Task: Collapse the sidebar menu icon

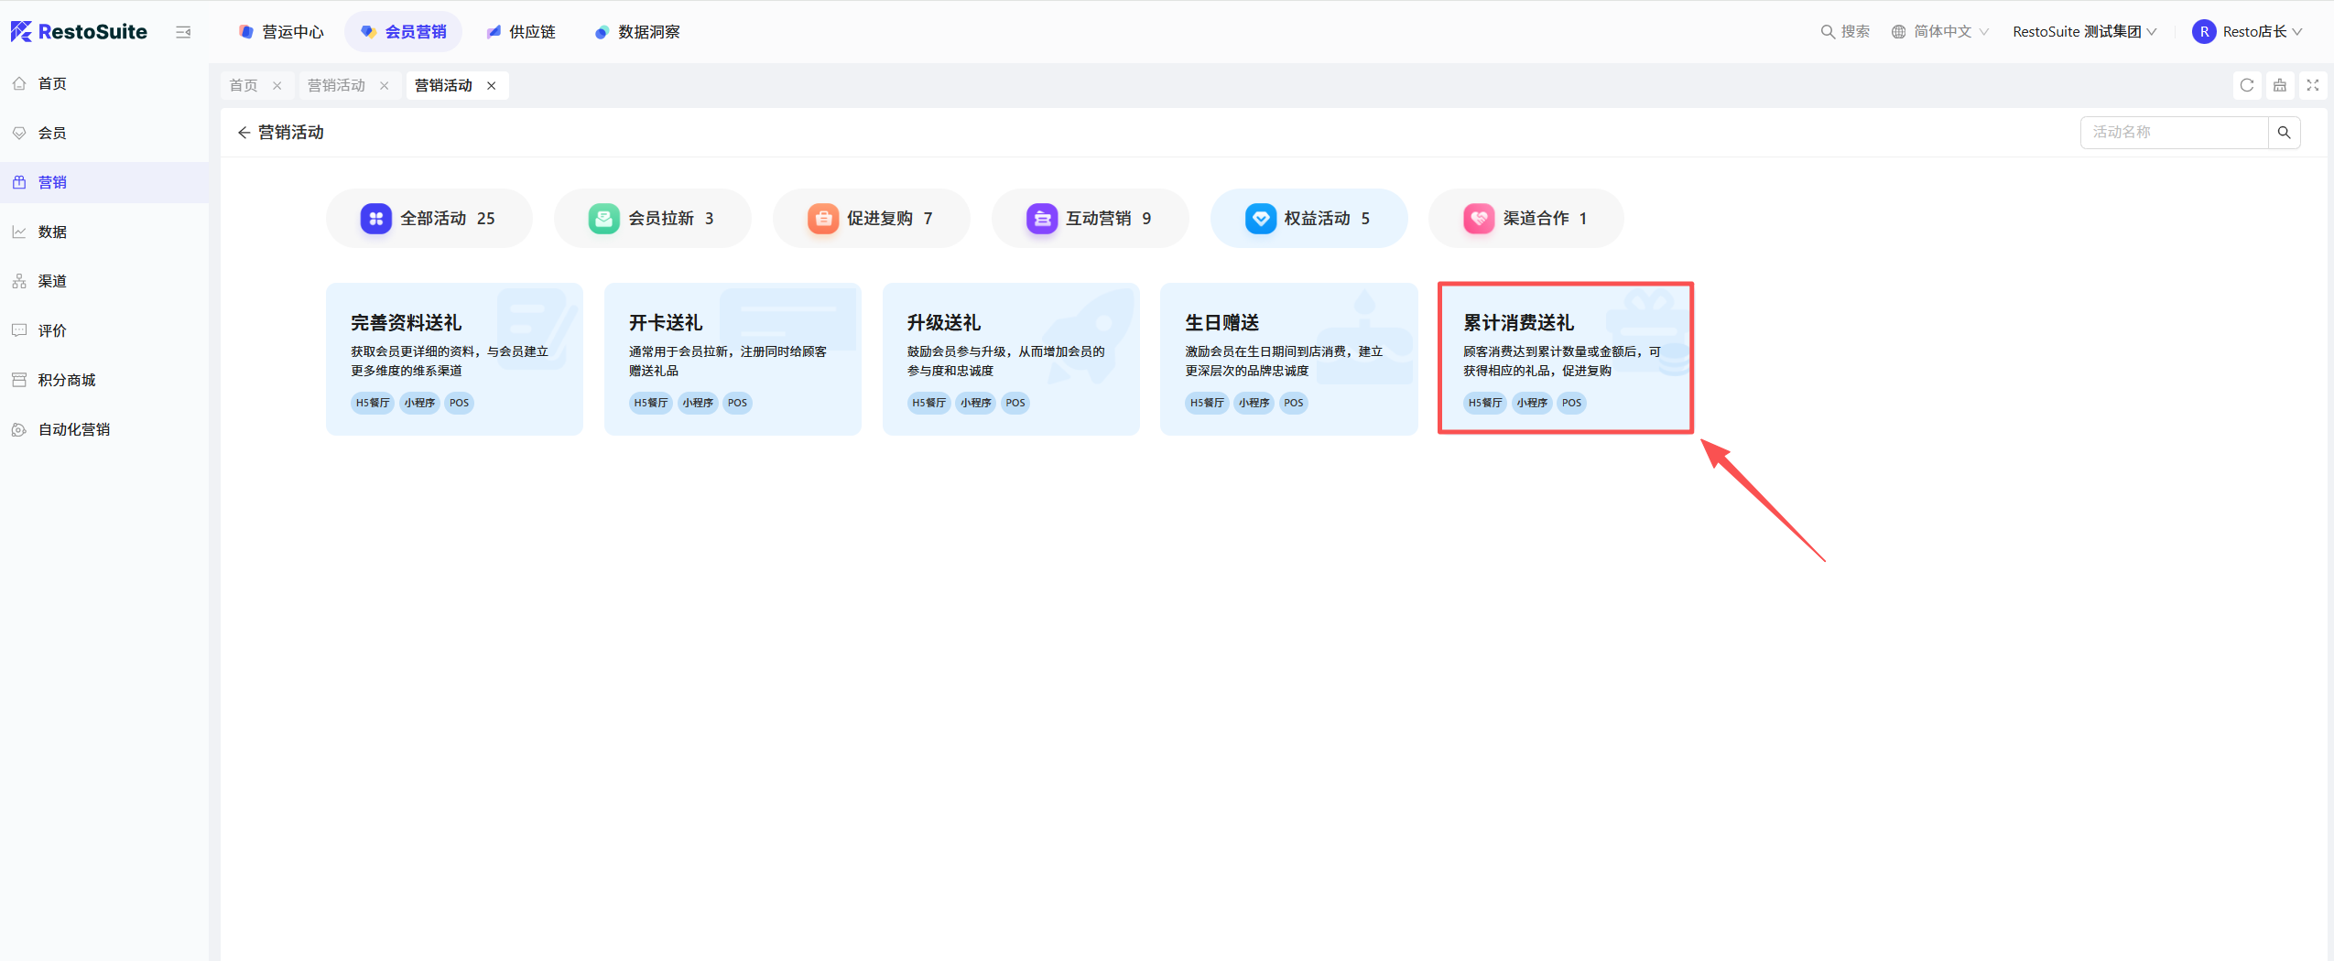Action: (x=183, y=32)
